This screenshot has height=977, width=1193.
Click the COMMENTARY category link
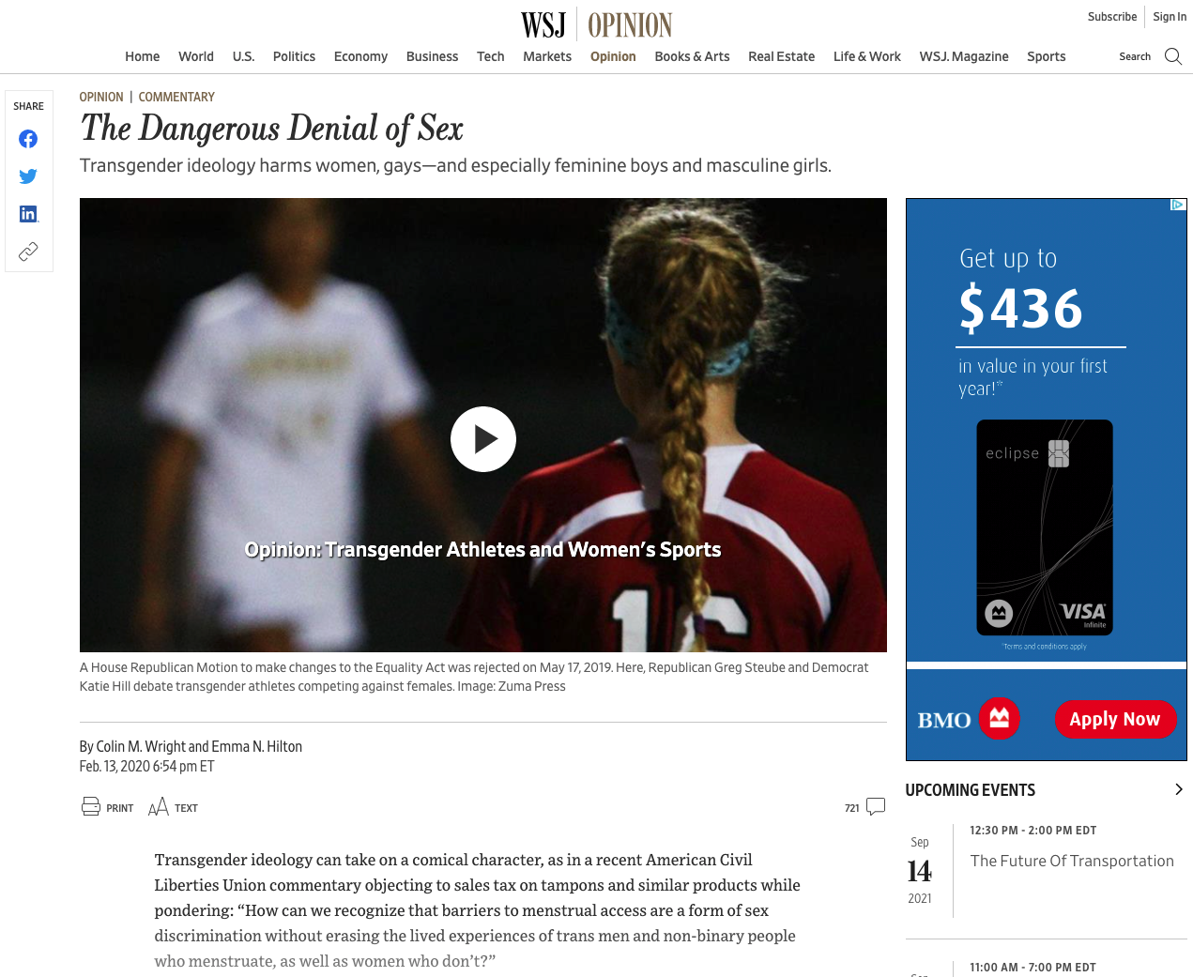coord(176,97)
